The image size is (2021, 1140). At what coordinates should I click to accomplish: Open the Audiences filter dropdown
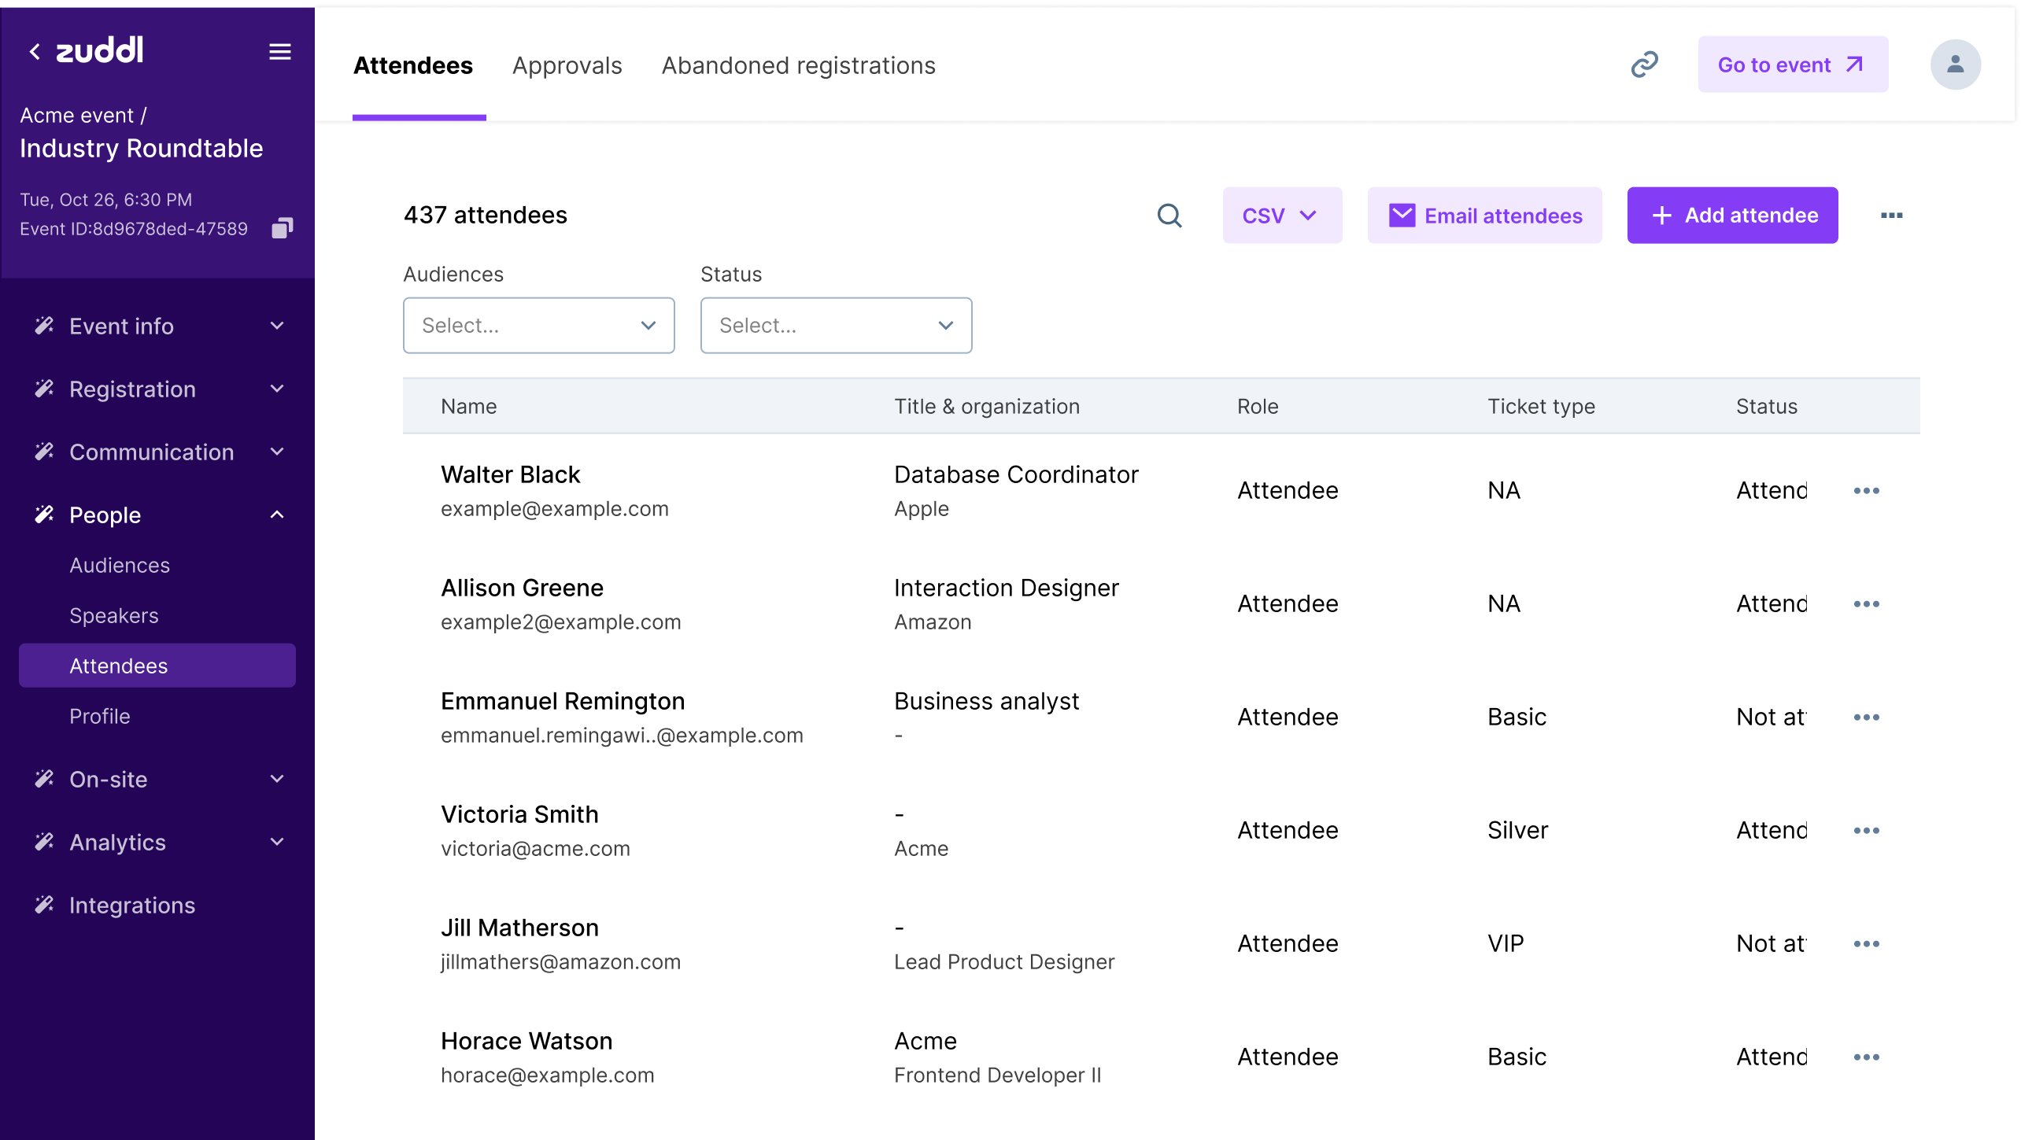[x=538, y=326]
